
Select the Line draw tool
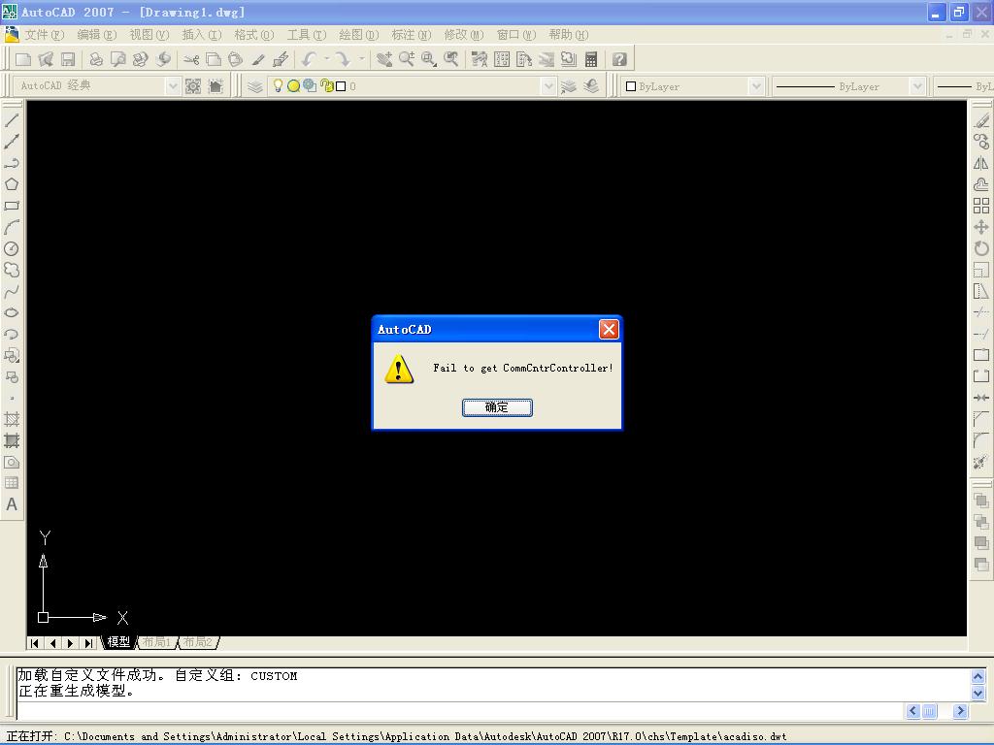click(12, 120)
